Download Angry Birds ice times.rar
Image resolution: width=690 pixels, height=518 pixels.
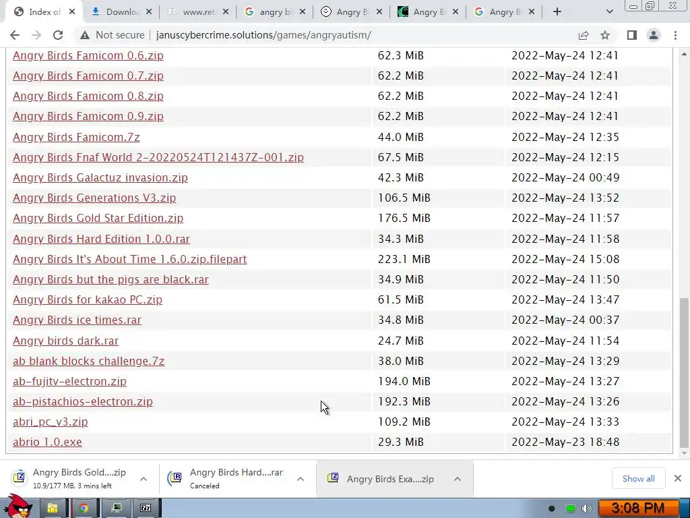point(77,320)
